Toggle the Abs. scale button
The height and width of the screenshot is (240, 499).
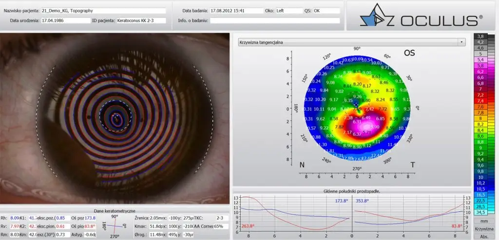483,236
